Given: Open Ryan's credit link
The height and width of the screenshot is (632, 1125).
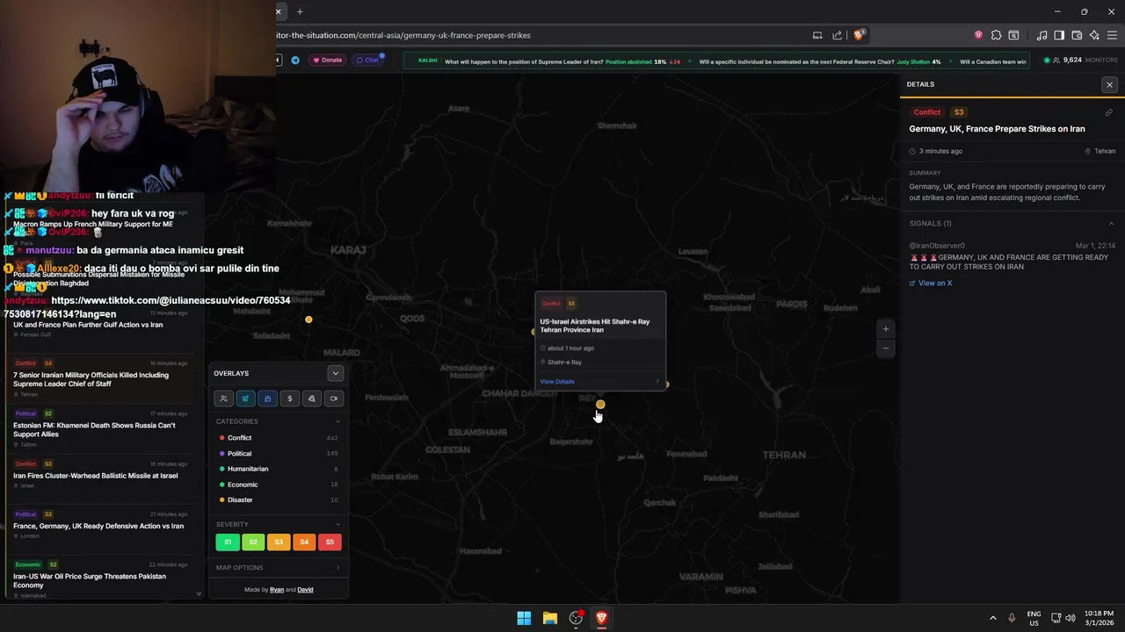Looking at the screenshot, I should tap(277, 590).
